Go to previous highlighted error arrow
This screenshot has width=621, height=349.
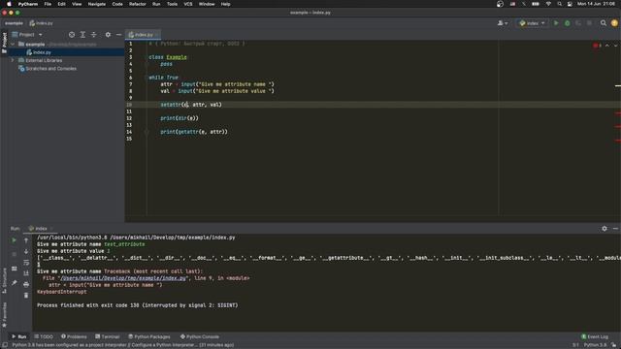607,46
